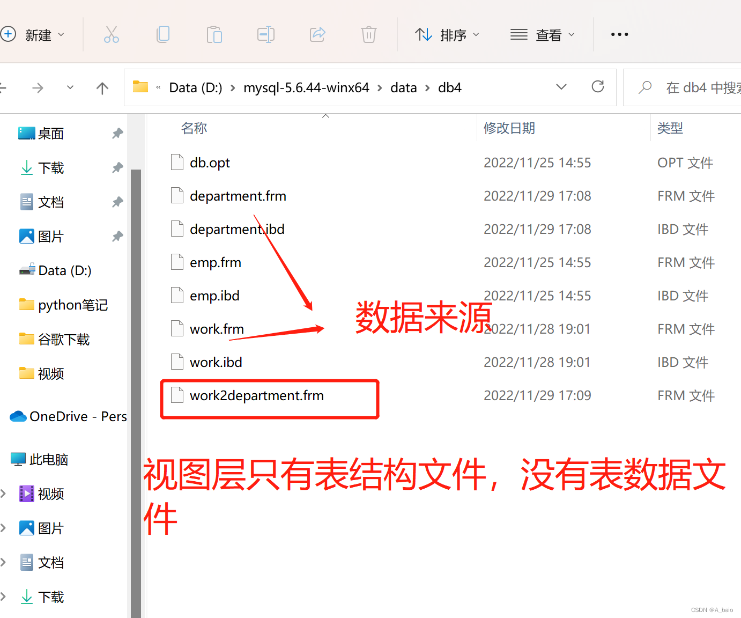
Task: Open the See more ellipsis menu
Action: click(619, 34)
